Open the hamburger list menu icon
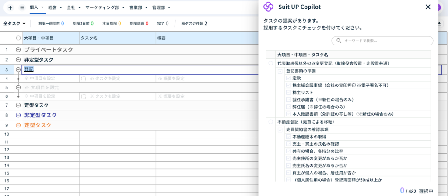448x196 pixels. tap(22, 8)
